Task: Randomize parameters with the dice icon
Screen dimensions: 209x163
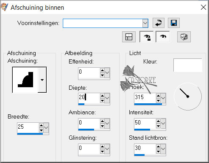Action: pos(184,37)
